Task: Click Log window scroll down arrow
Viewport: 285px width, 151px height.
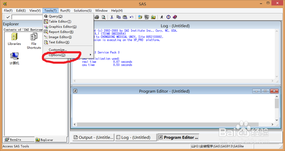Action: pyautogui.click(x=277, y=76)
